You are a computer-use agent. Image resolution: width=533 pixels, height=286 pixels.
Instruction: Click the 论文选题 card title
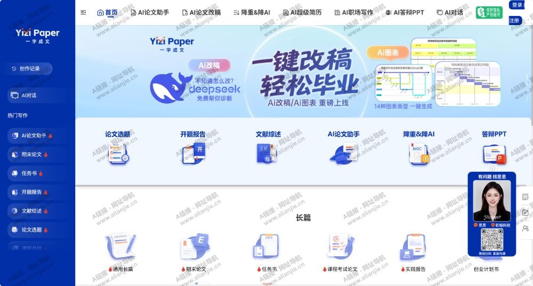[118, 134]
